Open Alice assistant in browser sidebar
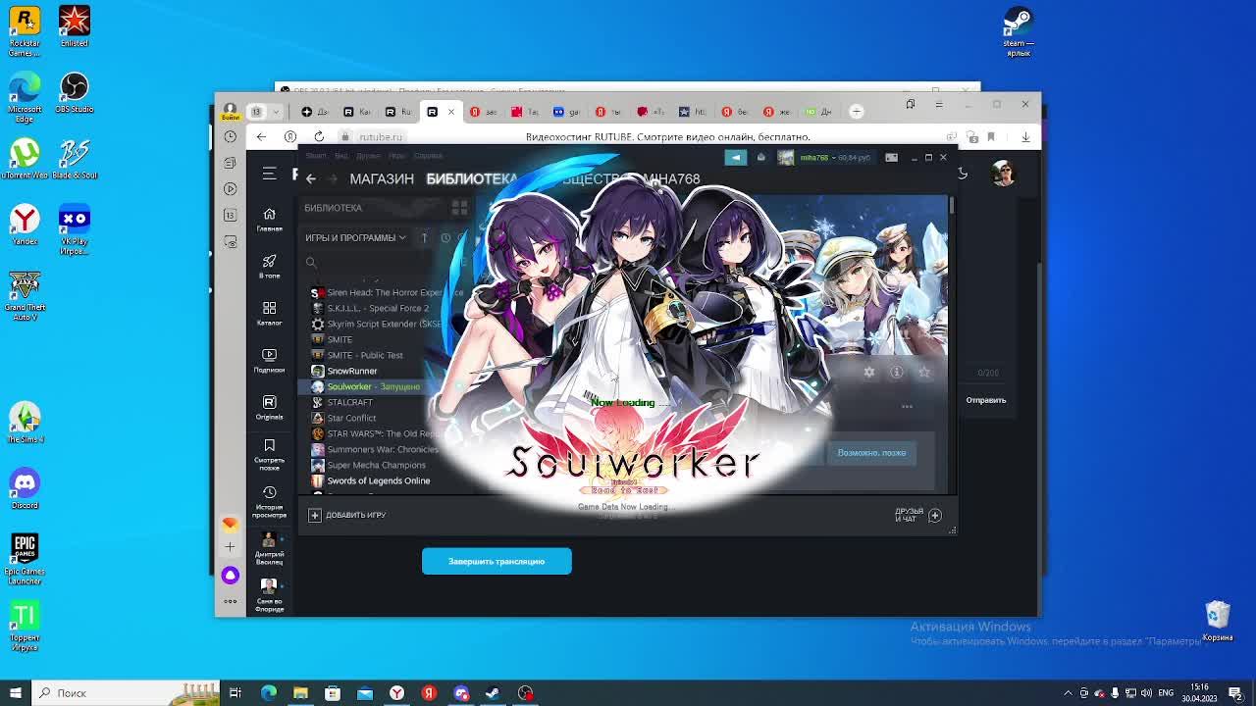This screenshot has height=706, width=1256. 230,575
